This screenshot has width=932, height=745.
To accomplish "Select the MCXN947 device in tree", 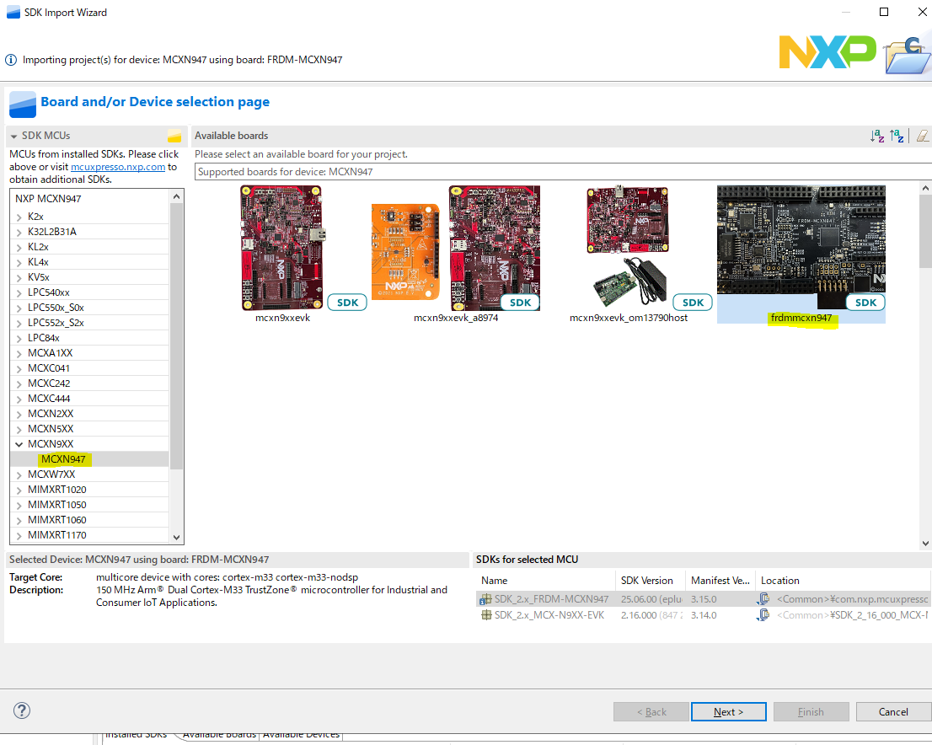I will 63,459.
